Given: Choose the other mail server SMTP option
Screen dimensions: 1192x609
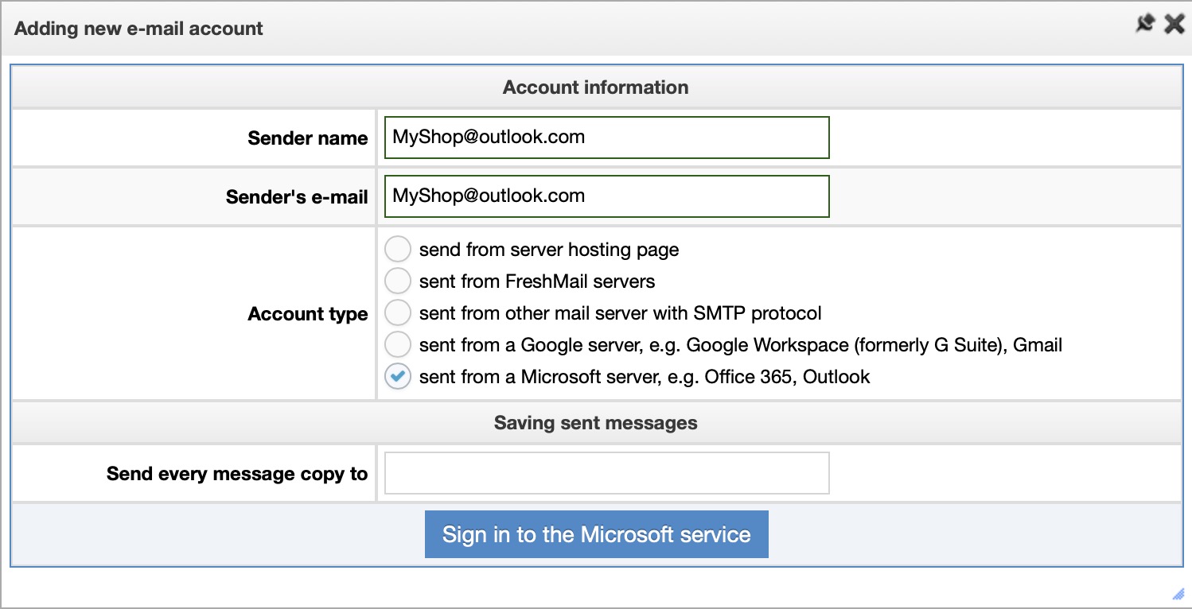Looking at the screenshot, I should point(398,313).
